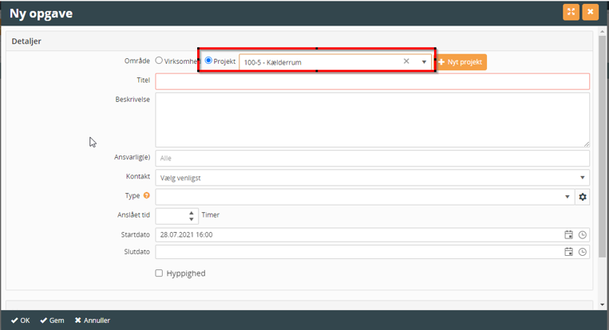Viewport: 609px width, 330px height.
Task: Open clock time picker for Startdato
Action: [x=583, y=234]
